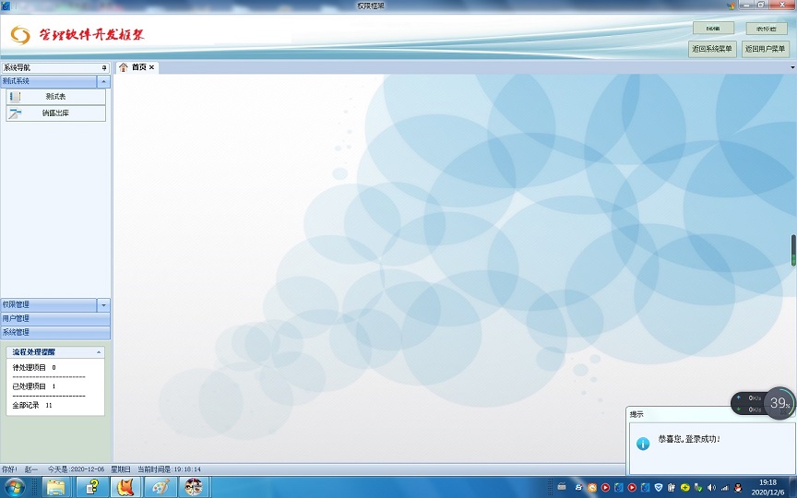
Task: Open the 销售出库 module in sidebar
Action: click(x=55, y=113)
